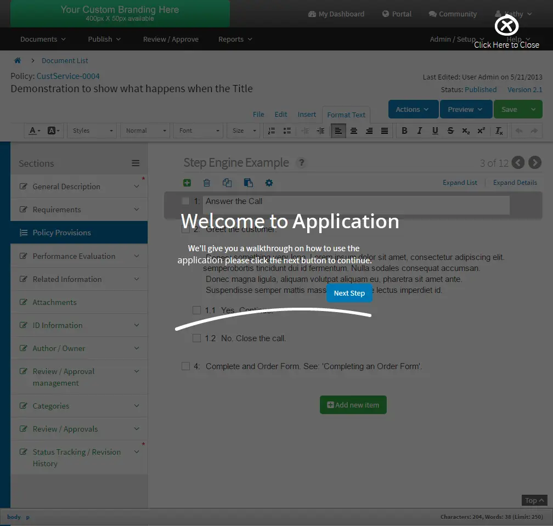Insert a bulleted list
This screenshot has height=526, width=553.
pos(287,131)
